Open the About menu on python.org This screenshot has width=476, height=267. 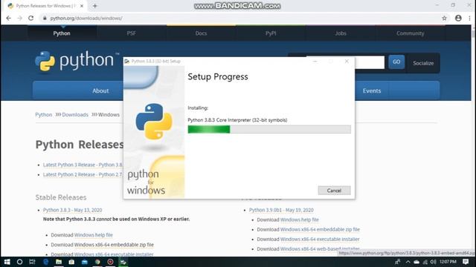tap(100, 90)
